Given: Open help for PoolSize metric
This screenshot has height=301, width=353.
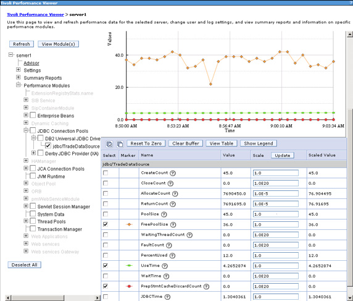Looking at the screenshot, I should (164, 214).
